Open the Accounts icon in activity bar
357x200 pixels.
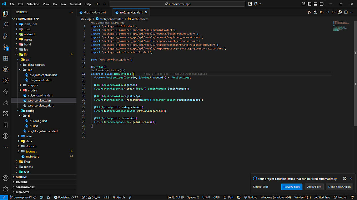(6, 178)
